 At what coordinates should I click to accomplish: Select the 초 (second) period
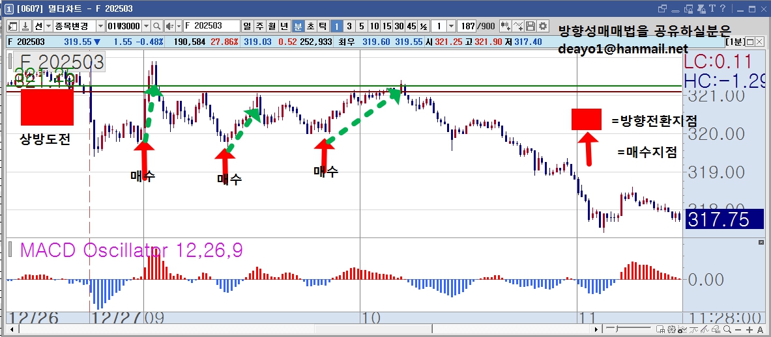pyautogui.click(x=311, y=26)
